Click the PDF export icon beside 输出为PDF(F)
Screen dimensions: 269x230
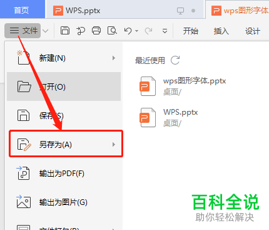pos(23,173)
